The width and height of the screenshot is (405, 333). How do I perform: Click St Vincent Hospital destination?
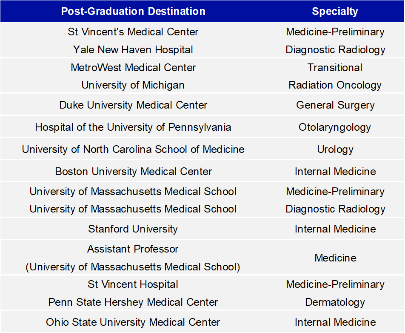tap(133, 284)
